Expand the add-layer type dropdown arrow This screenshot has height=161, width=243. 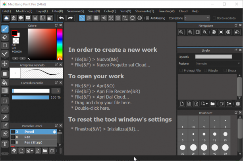[207, 104]
